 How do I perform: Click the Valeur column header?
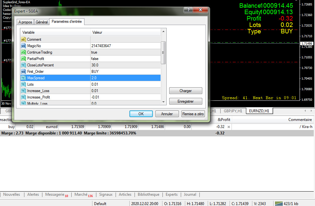coord(125,32)
